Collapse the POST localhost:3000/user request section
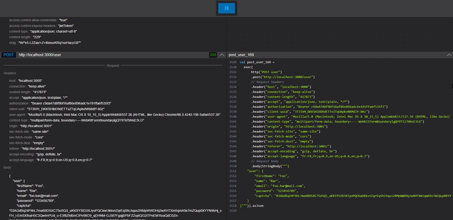The image size is (453, 220). coord(222,55)
